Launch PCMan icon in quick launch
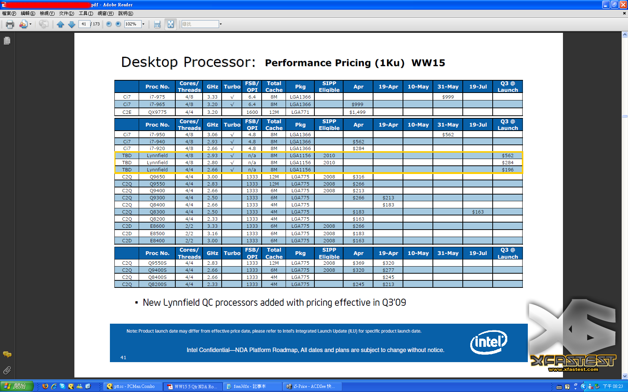The height and width of the screenshot is (392, 628). [71, 386]
